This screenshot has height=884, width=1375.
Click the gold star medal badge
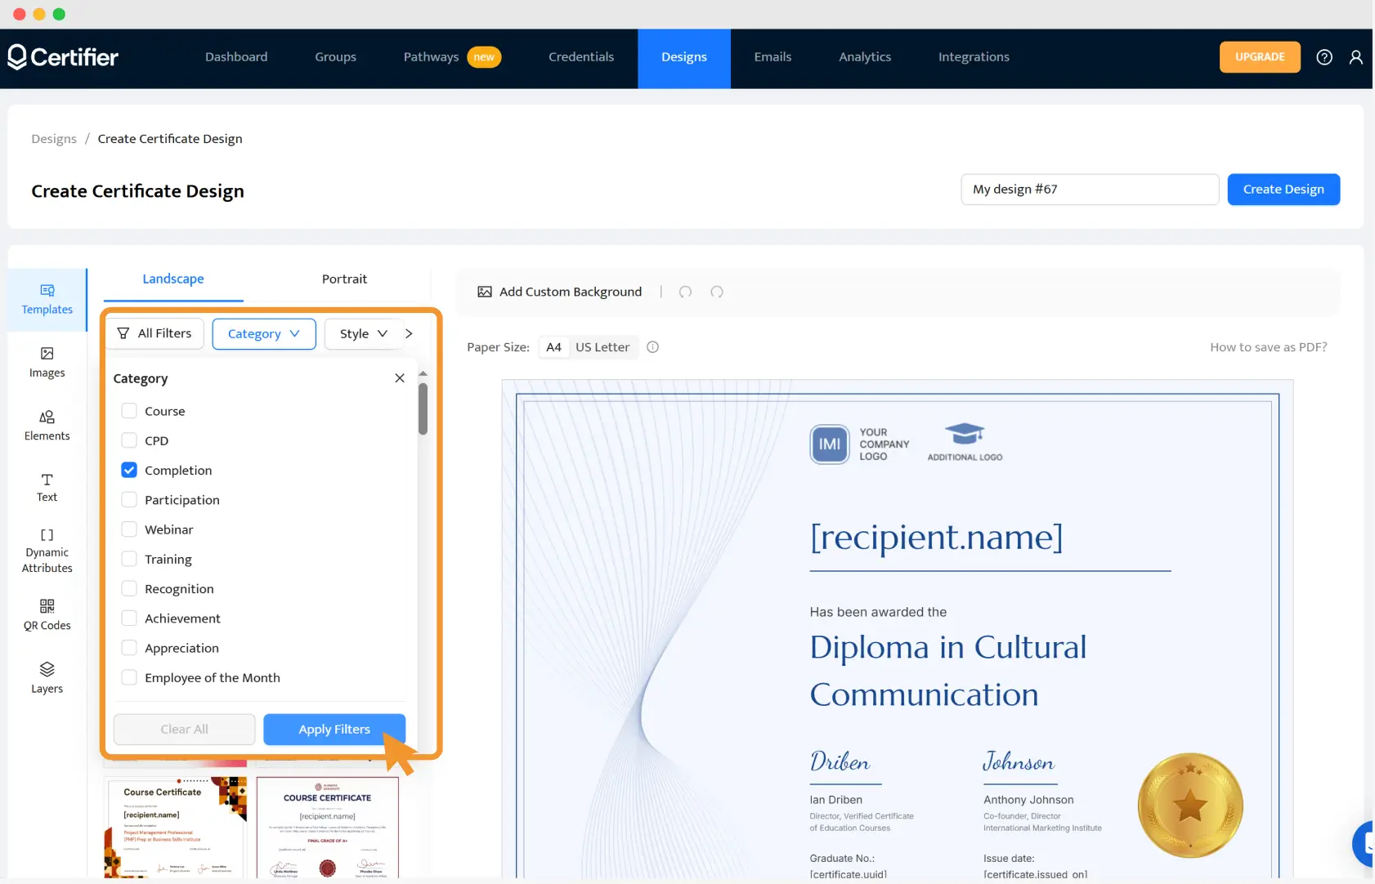[1190, 806]
